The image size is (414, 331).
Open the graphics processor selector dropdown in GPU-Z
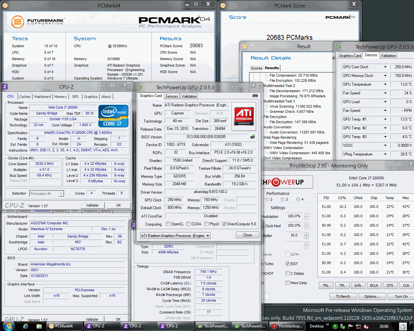(x=175, y=236)
